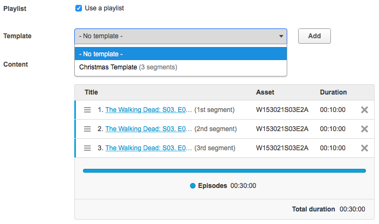Click drag handle of first segment row
The image size is (379, 224).
pos(87,110)
